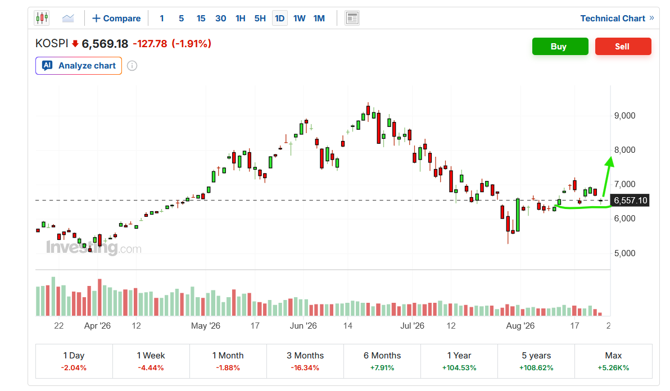
Task: Click the red Sell button
Action: point(623,47)
